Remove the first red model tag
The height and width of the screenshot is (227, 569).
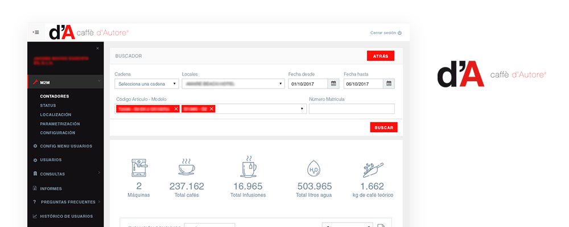click(x=176, y=109)
